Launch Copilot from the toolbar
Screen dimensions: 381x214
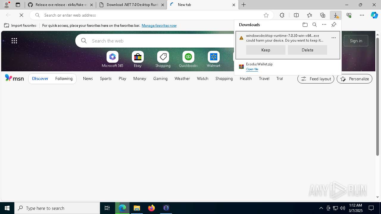point(374,15)
